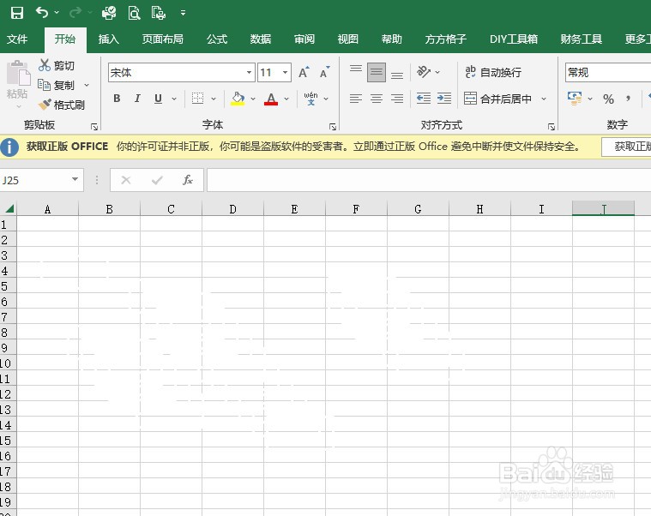Toggle 自动换行 wrap text
651x516 pixels.
point(493,72)
